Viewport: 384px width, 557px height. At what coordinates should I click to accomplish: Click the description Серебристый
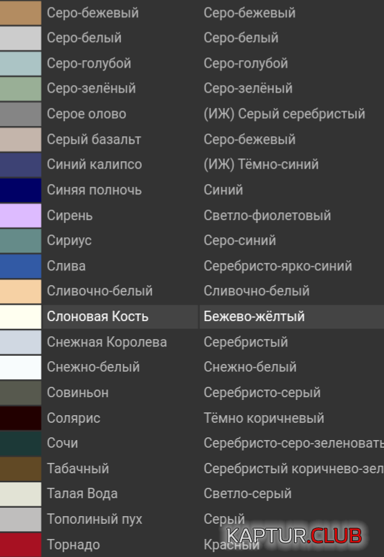[246, 342]
